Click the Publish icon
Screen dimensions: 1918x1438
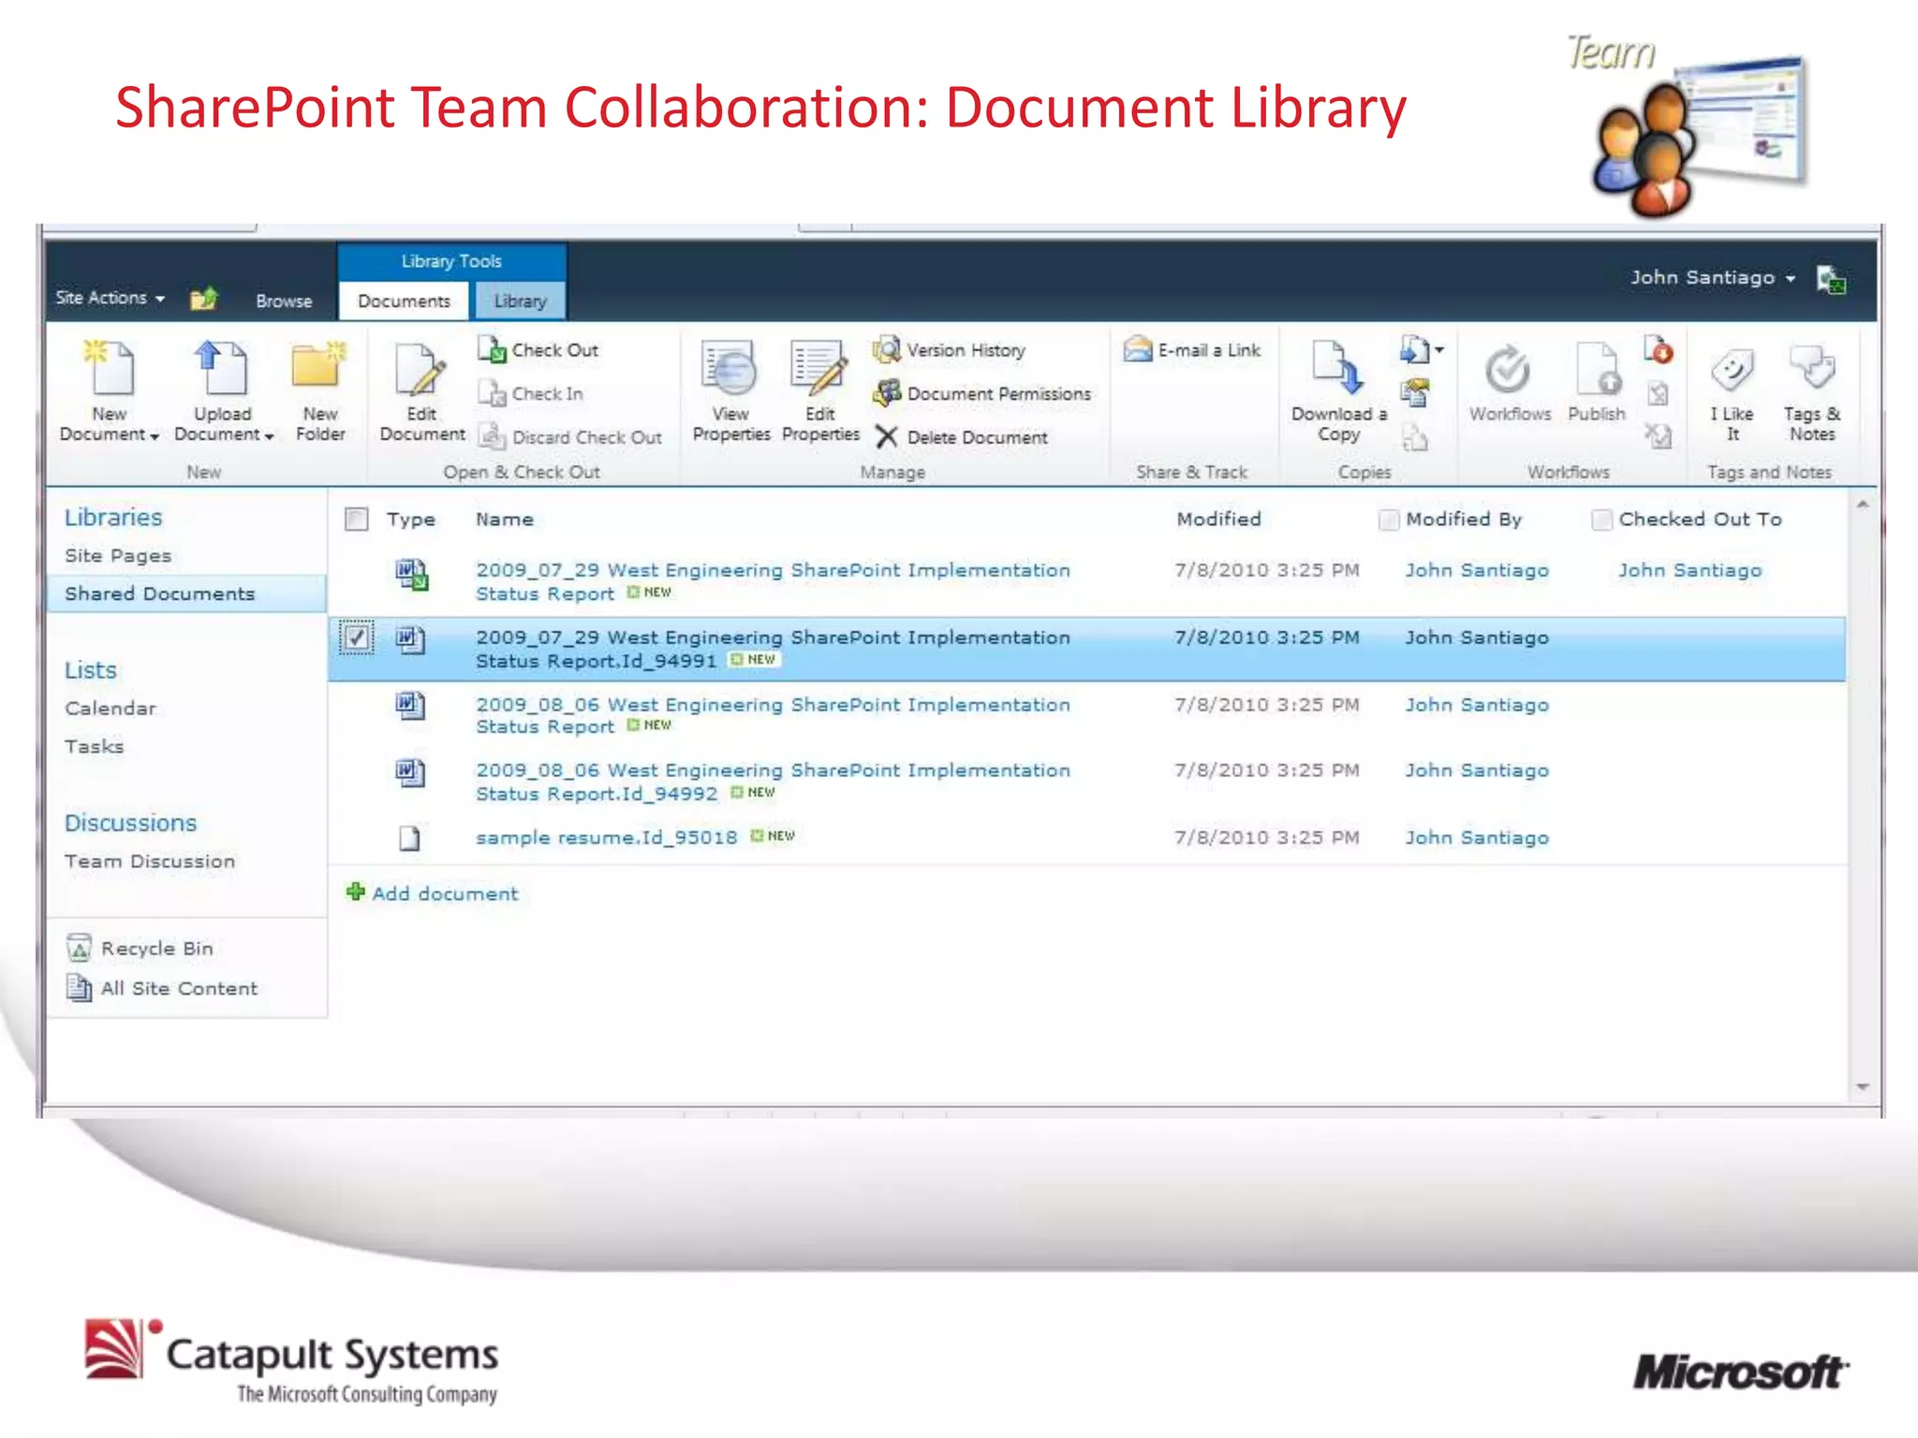click(1597, 369)
